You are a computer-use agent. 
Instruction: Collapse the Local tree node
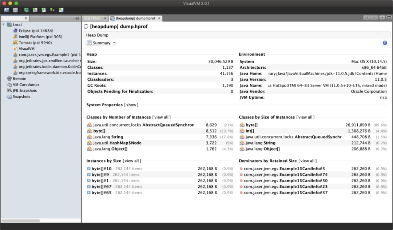click(x=3, y=24)
